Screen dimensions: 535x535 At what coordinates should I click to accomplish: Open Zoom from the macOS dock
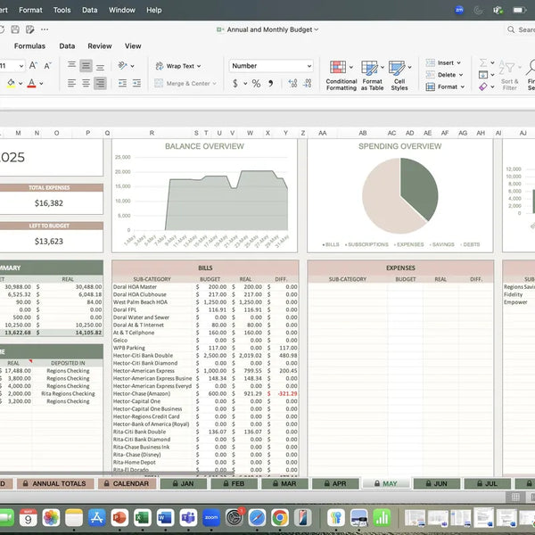[211, 517]
